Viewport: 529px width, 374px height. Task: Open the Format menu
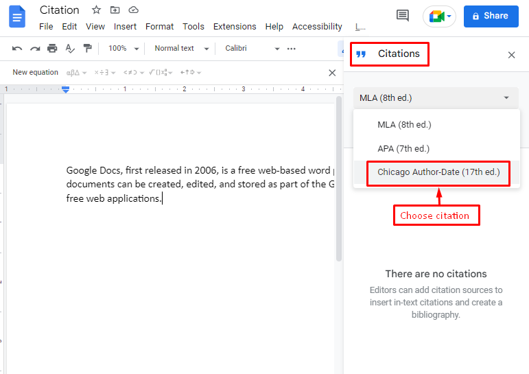(x=160, y=26)
